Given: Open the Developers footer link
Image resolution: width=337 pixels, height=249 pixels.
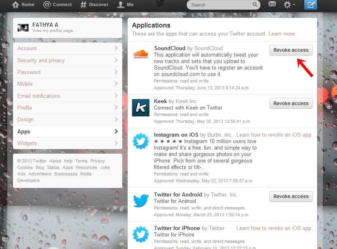Looking at the screenshot, I should tap(28, 180).
